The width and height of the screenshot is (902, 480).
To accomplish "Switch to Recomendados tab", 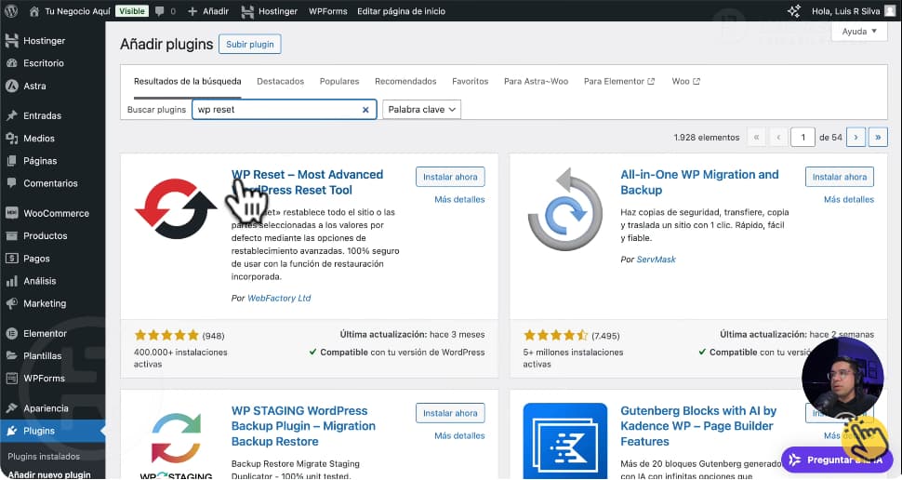I will point(405,81).
